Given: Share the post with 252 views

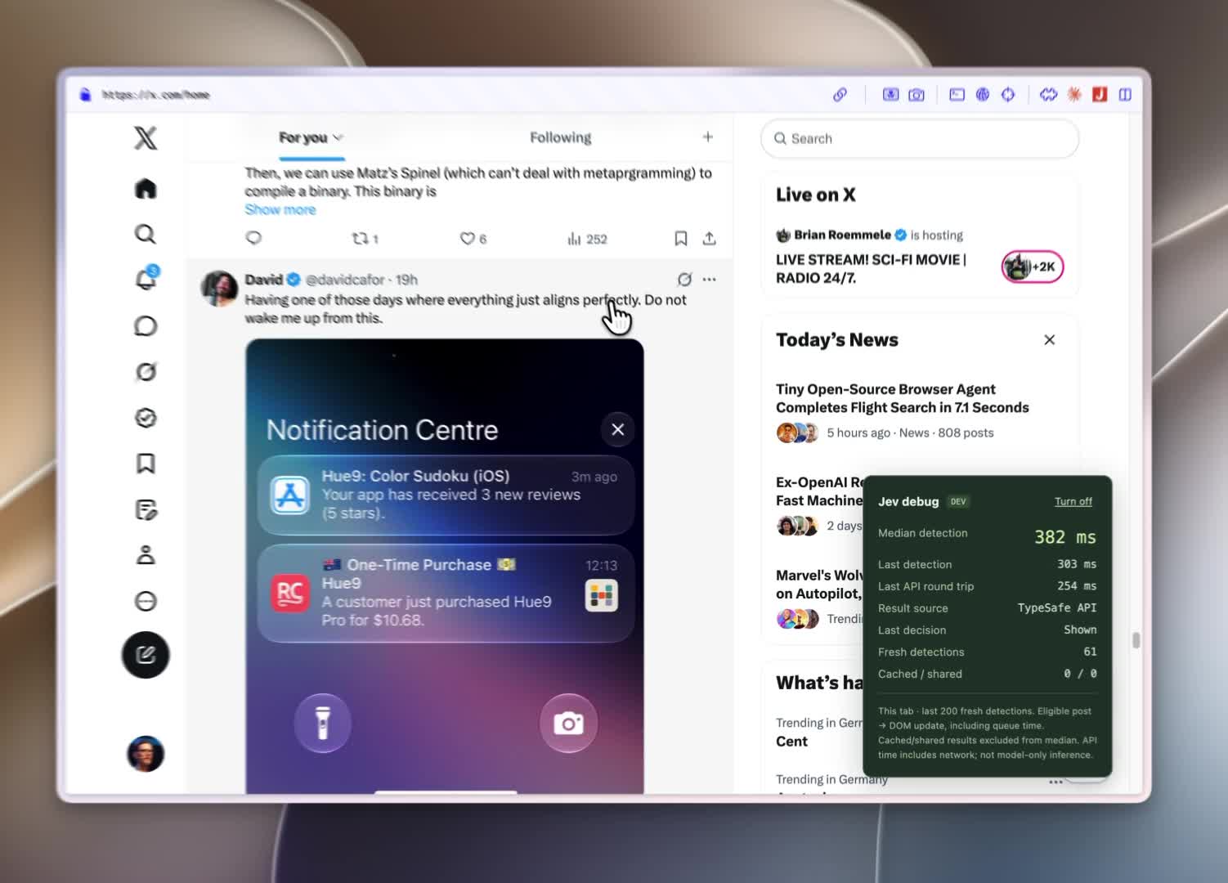Looking at the screenshot, I should (x=709, y=238).
